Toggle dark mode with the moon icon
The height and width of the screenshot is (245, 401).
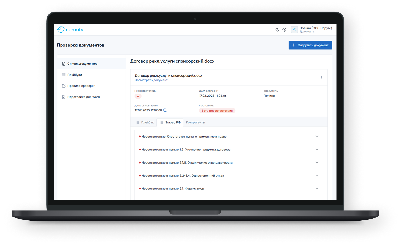[277, 30]
